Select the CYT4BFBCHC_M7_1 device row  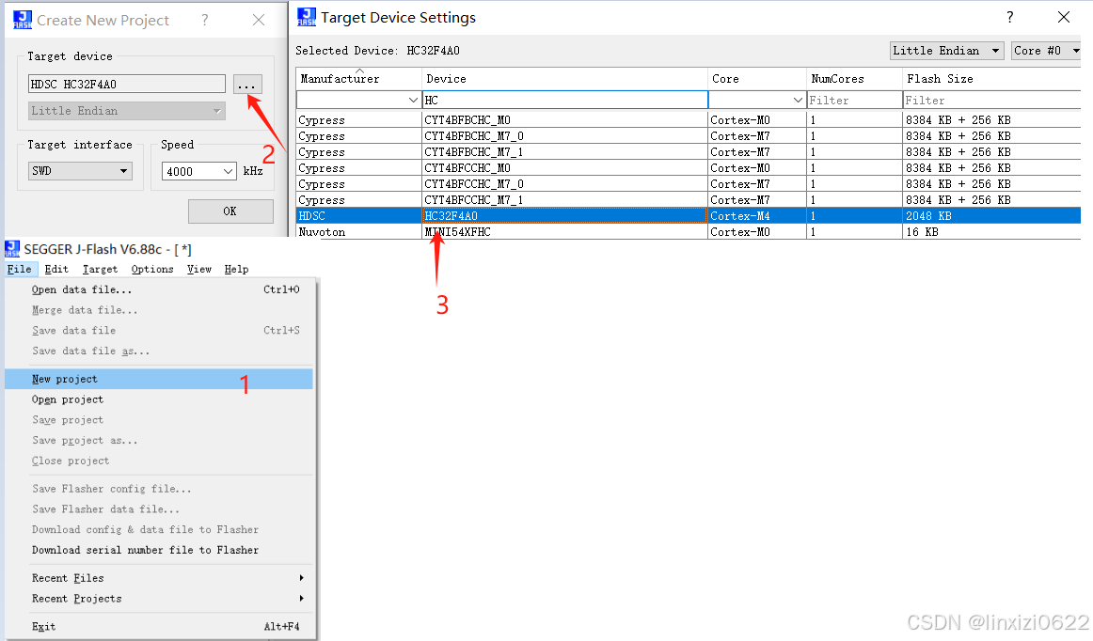click(688, 152)
